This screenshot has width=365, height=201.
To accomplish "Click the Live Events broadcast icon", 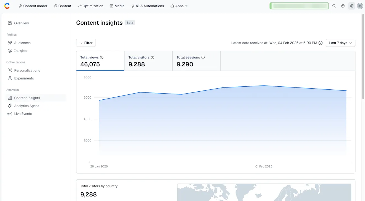I will [x=10, y=114].
